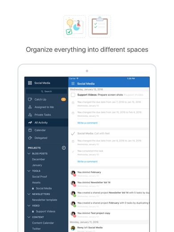Click avatar next to 'You deleted February'
The height and width of the screenshot is (232, 174).
tap(73, 173)
